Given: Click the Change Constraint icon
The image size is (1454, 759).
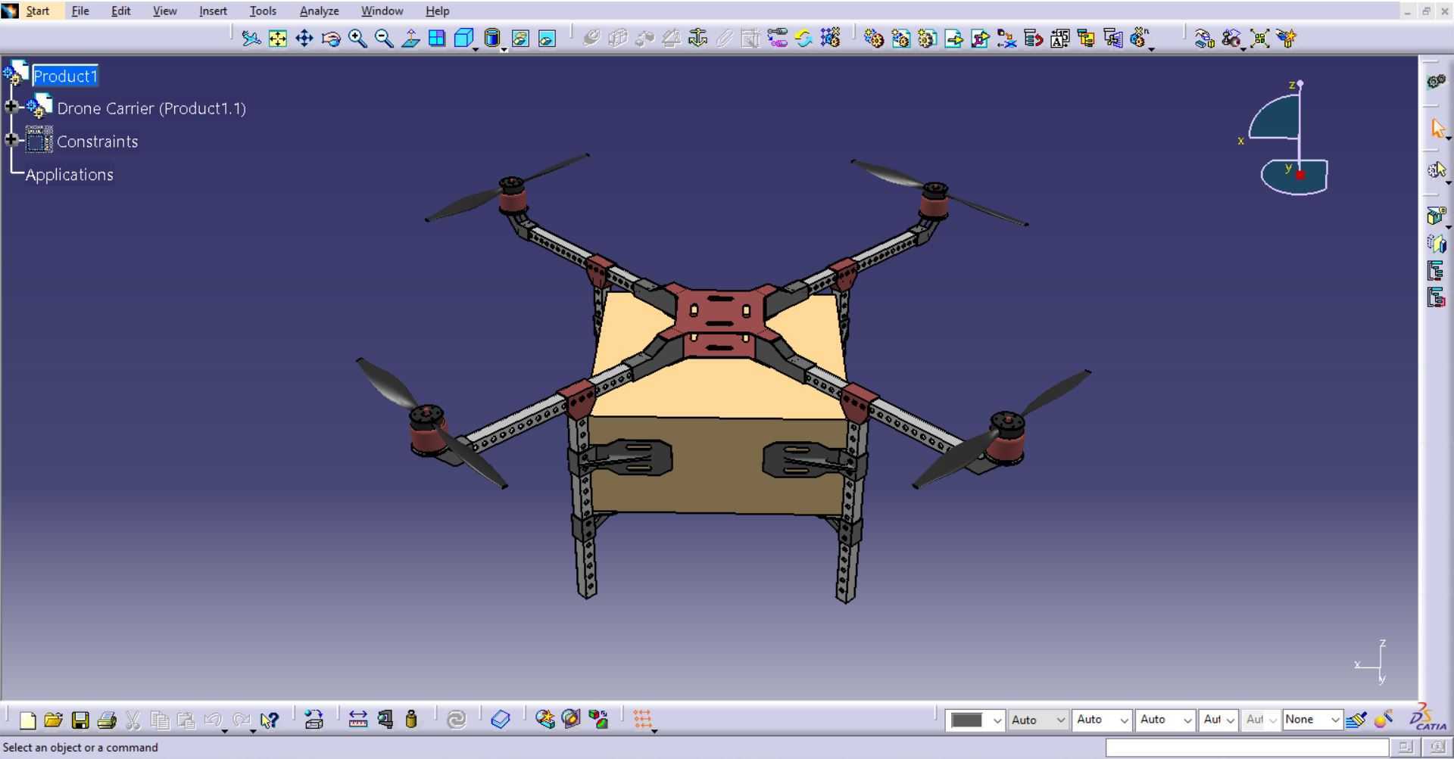Looking at the screenshot, I should [x=777, y=38].
